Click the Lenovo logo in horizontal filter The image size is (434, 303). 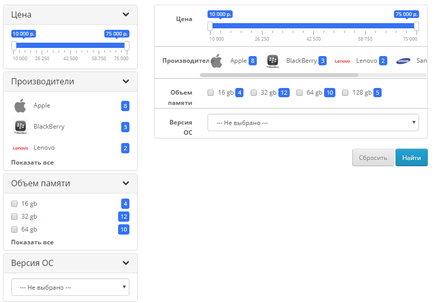[x=343, y=61]
